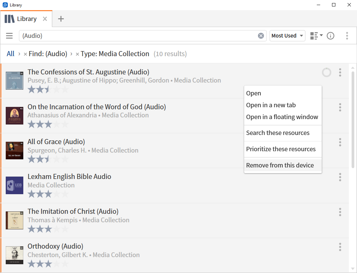Screen dimensions: 357x273
Task: Select the Confessions of St. Augustine cover
Action: click(x=15, y=81)
